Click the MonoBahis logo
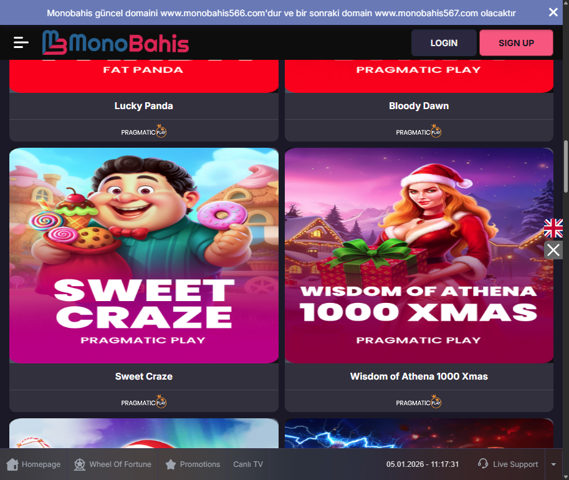This screenshot has width=569, height=480. click(x=115, y=42)
